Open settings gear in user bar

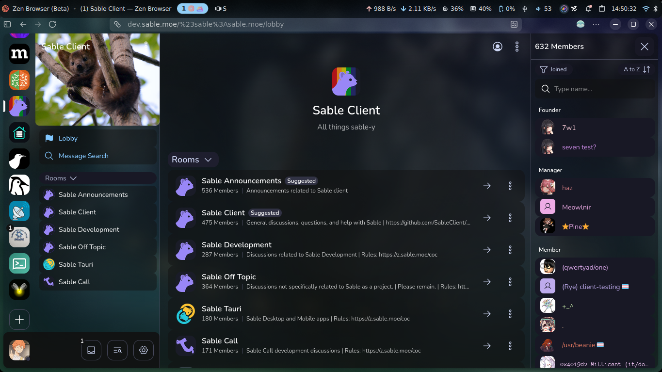pyautogui.click(x=144, y=350)
